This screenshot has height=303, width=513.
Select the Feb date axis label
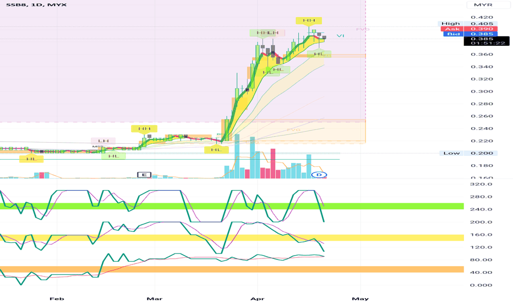point(57,299)
